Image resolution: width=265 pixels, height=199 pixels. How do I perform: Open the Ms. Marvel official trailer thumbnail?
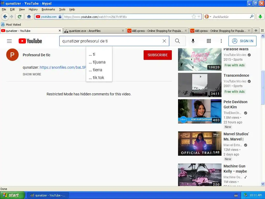(200, 144)
